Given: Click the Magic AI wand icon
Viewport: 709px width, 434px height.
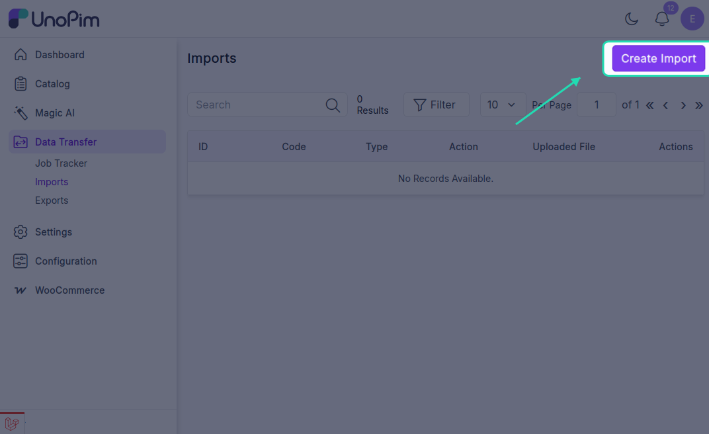Looking at the screenshot, I should point(21,113).
